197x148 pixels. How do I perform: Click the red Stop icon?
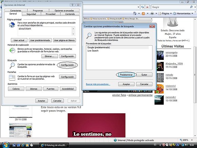147,7
